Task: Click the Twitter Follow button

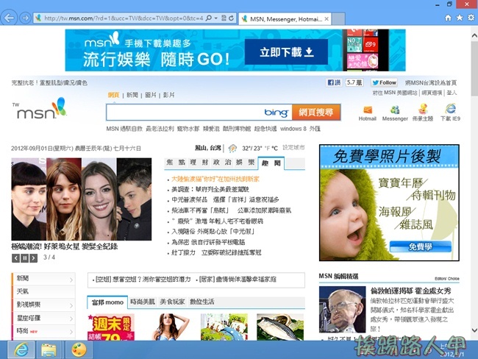Action: coord(384,82)
